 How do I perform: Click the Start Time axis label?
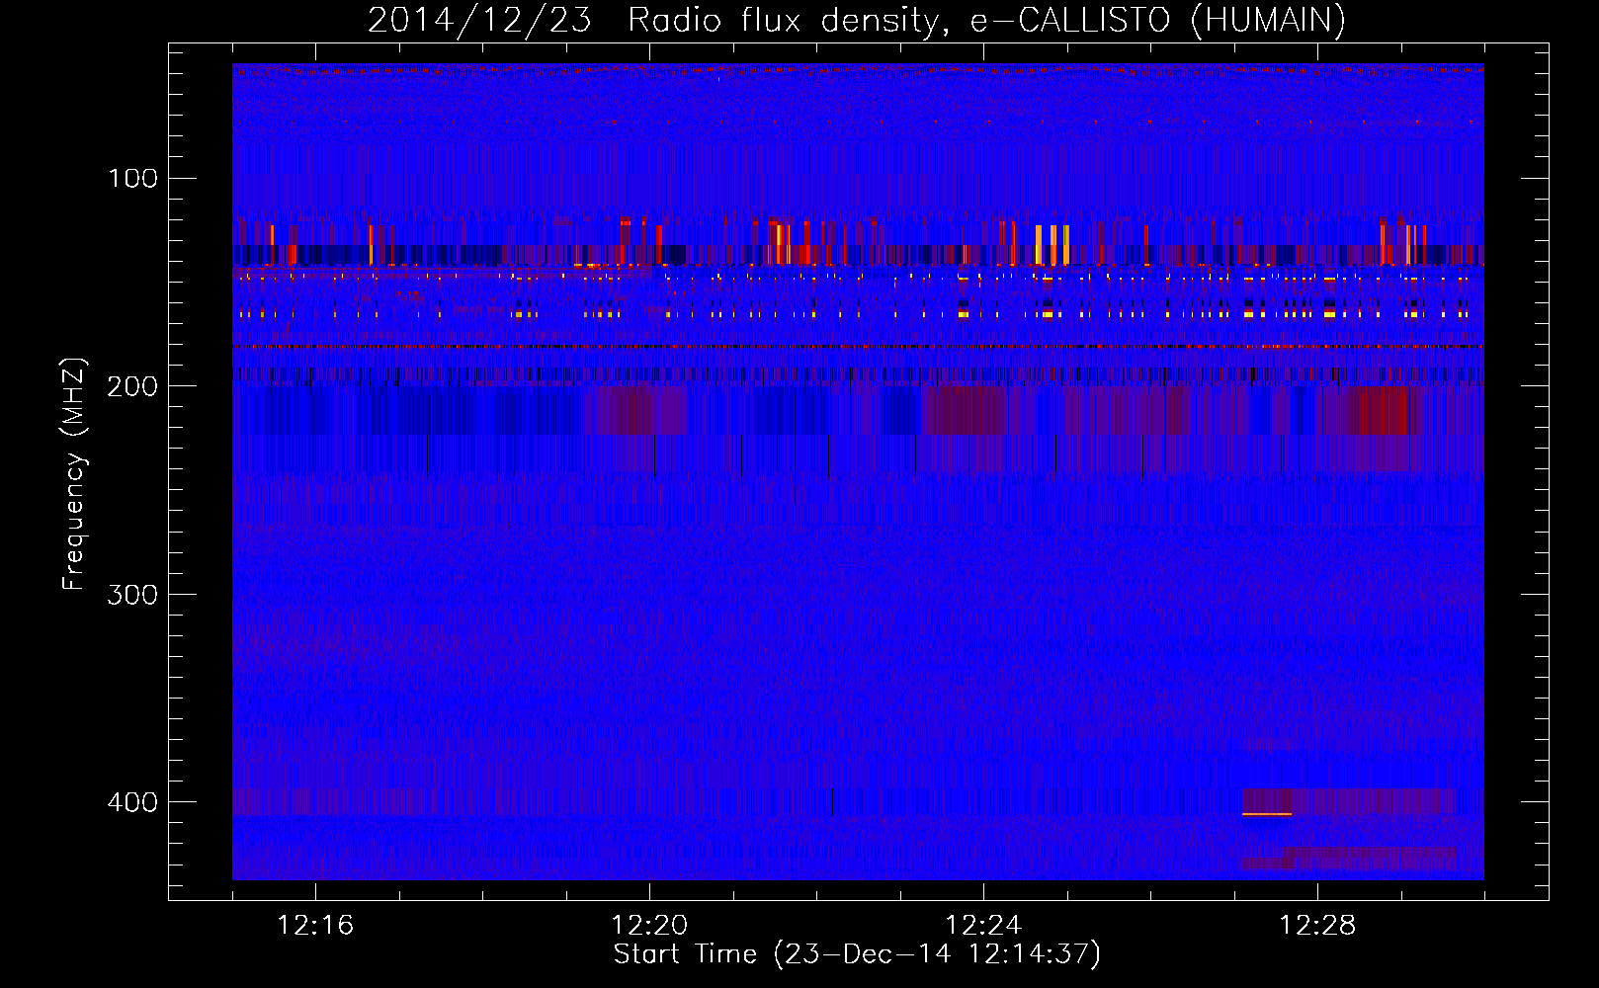click(x=857, y=954)
